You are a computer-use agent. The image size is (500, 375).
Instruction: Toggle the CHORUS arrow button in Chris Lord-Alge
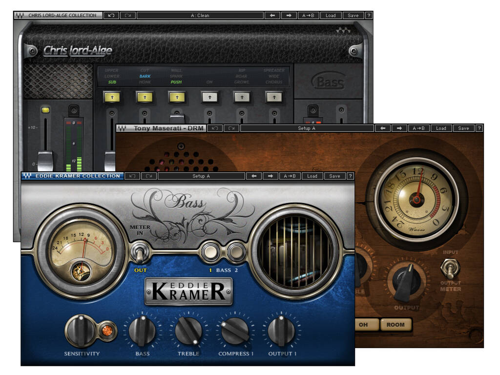(274, 97)
